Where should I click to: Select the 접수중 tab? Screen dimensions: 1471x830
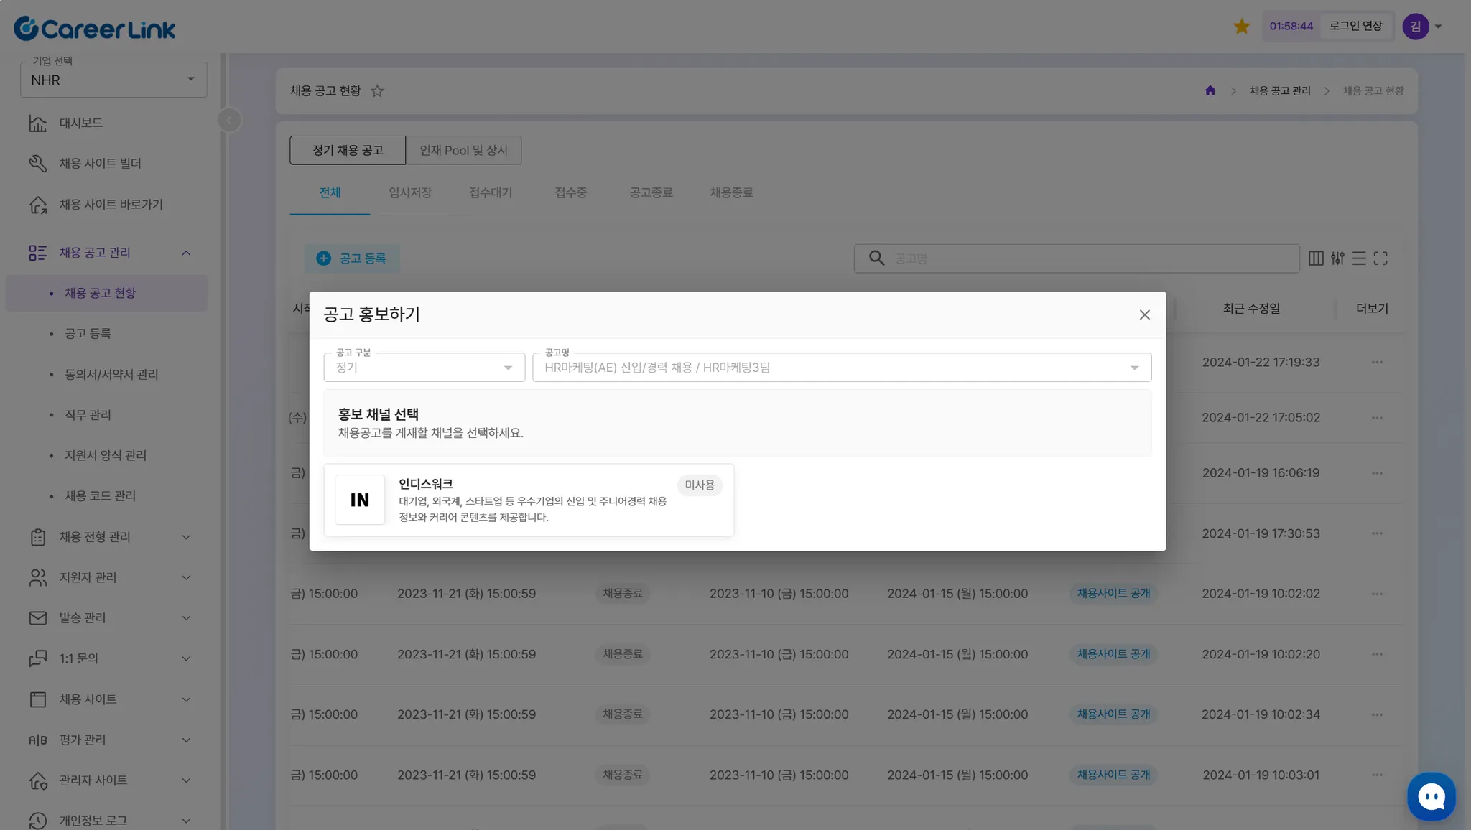[570, 192]
